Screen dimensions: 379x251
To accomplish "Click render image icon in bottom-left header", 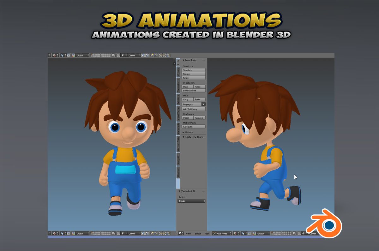I will pyautogui.click(x=152, y=234).
